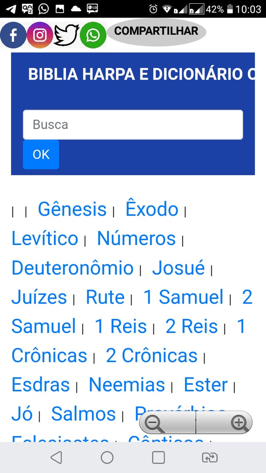Choose the 2 Crônicas link

[x=152, y=356]
